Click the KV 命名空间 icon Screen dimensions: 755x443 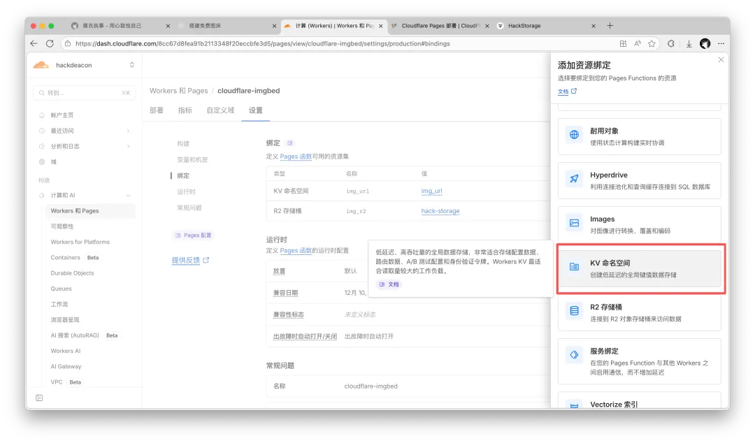click(x=574, y=267)
